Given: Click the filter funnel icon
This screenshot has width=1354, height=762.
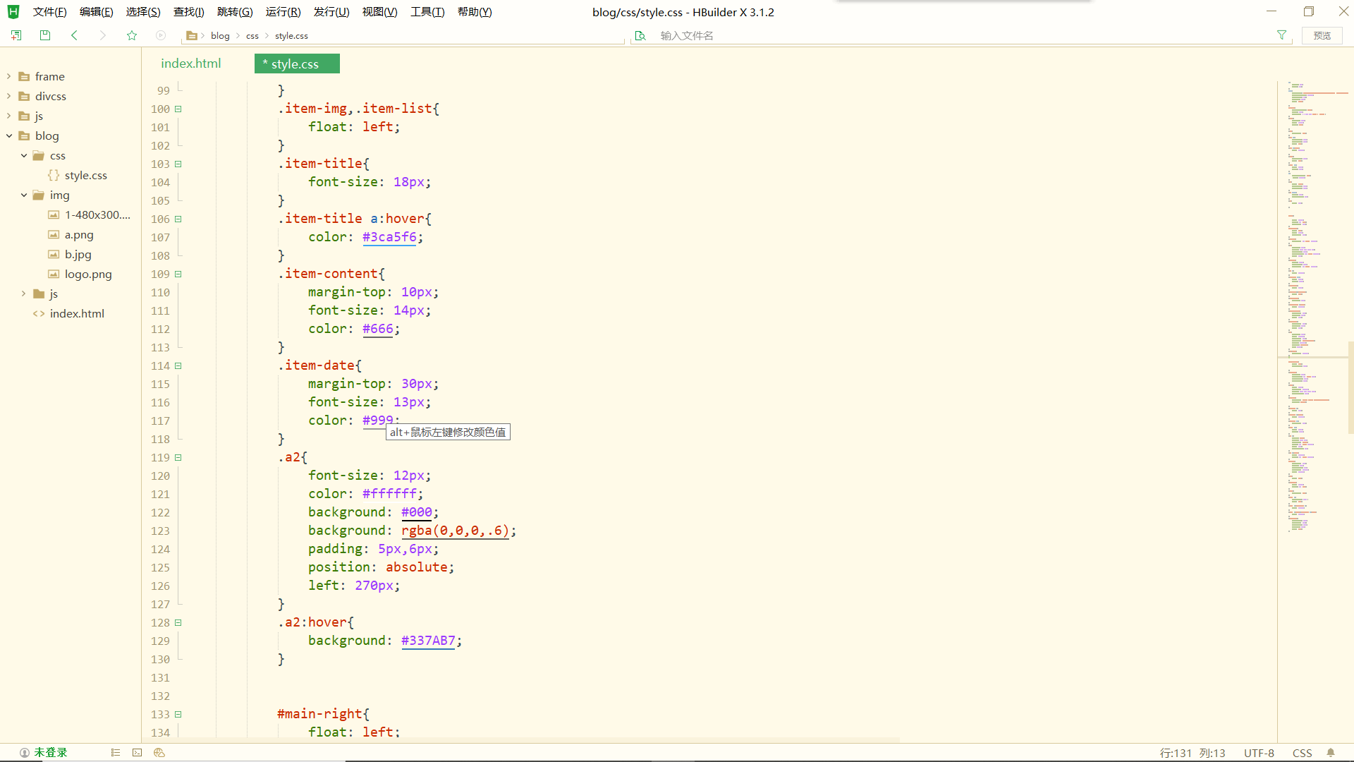Looking at the screenshot, I should (x=1281, y=35).
